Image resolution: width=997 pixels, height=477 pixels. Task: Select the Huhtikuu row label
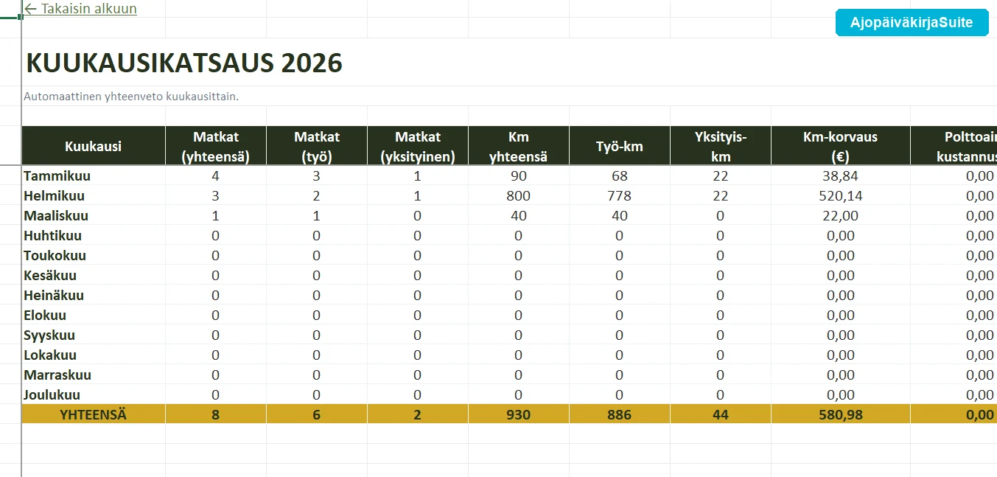[x=53, y=236]
